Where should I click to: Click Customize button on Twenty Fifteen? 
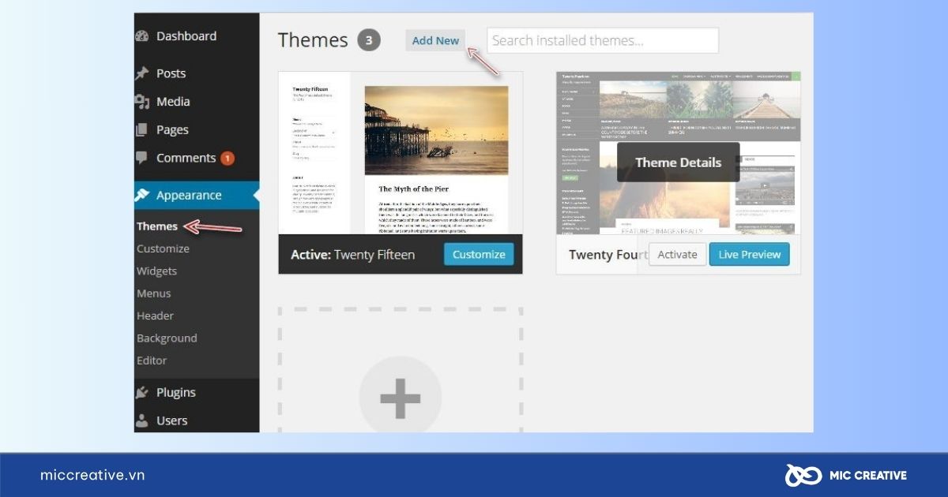tap(479, 254)
